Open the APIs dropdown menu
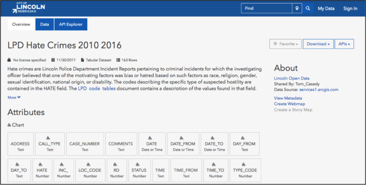The width and height of the screenshot is (366, 185). (344, 44)
